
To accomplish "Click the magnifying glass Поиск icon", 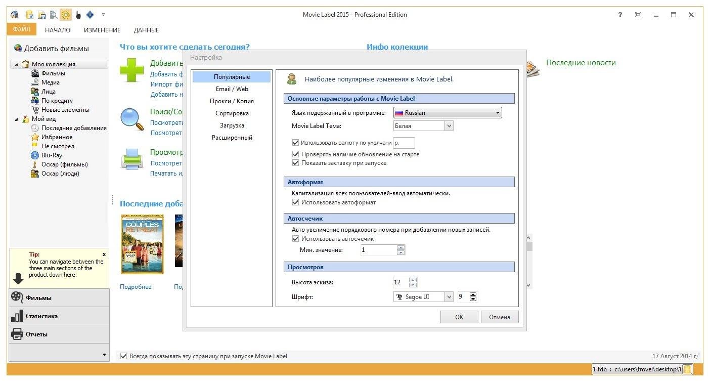I will pyautogui.click(x=131, y=119).
